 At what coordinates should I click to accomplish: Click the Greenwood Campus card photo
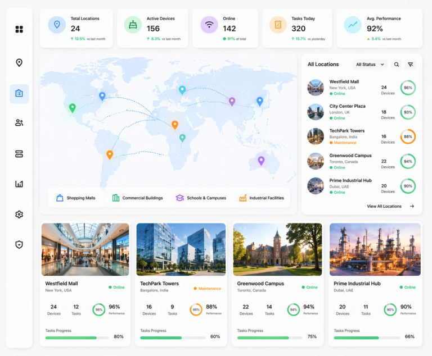(x=277, y=249)
